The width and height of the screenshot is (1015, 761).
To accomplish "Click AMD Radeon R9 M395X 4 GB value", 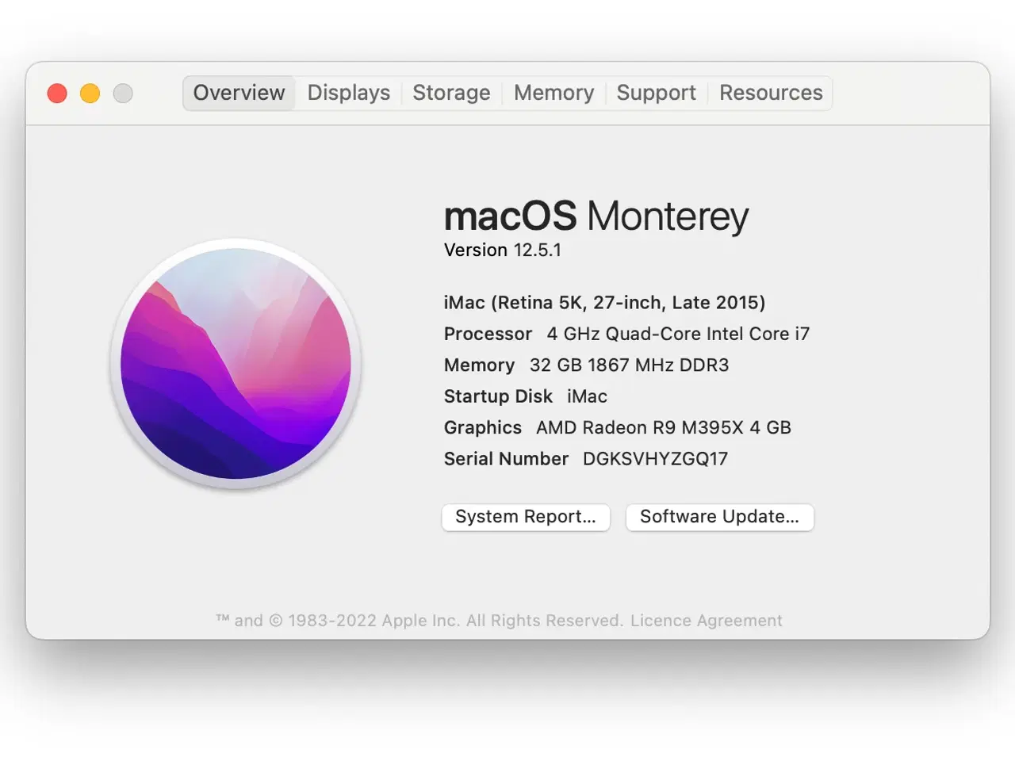I will click(x=664, y=428).
